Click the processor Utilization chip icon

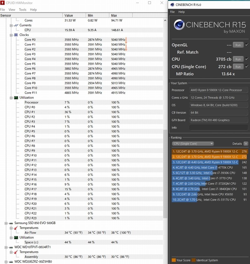click(x=16, y=98)
